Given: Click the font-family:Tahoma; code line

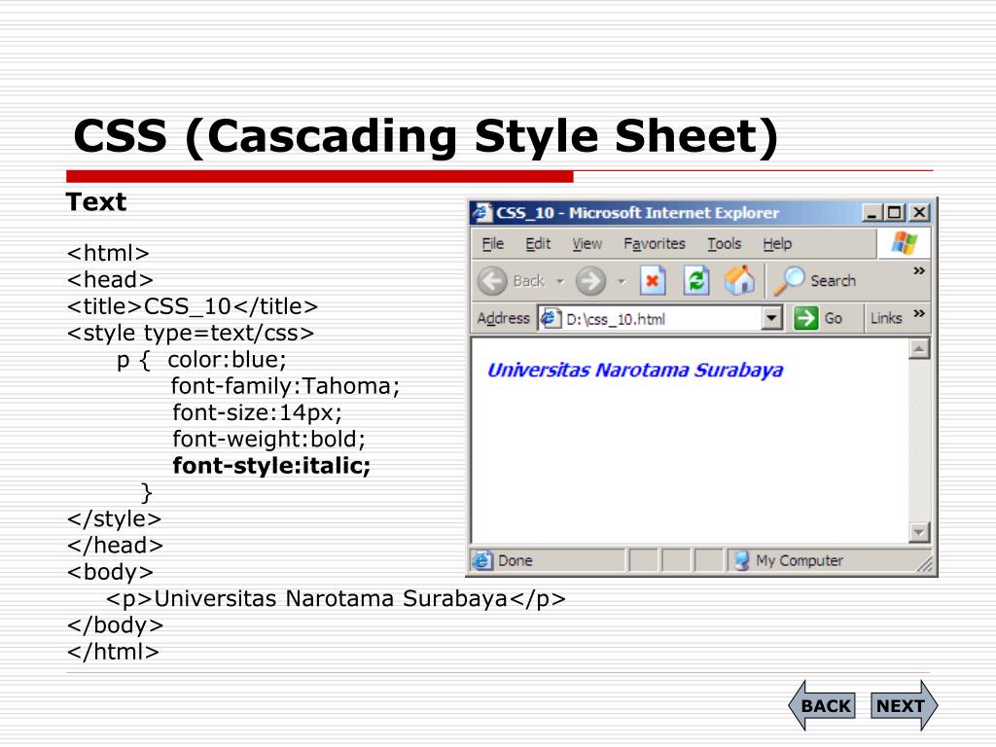Looking at the screenshot, I should coord(285,386).
